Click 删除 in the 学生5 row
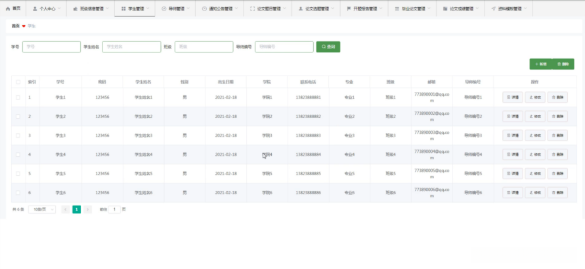The image size is (585, 269). (558, 174)
